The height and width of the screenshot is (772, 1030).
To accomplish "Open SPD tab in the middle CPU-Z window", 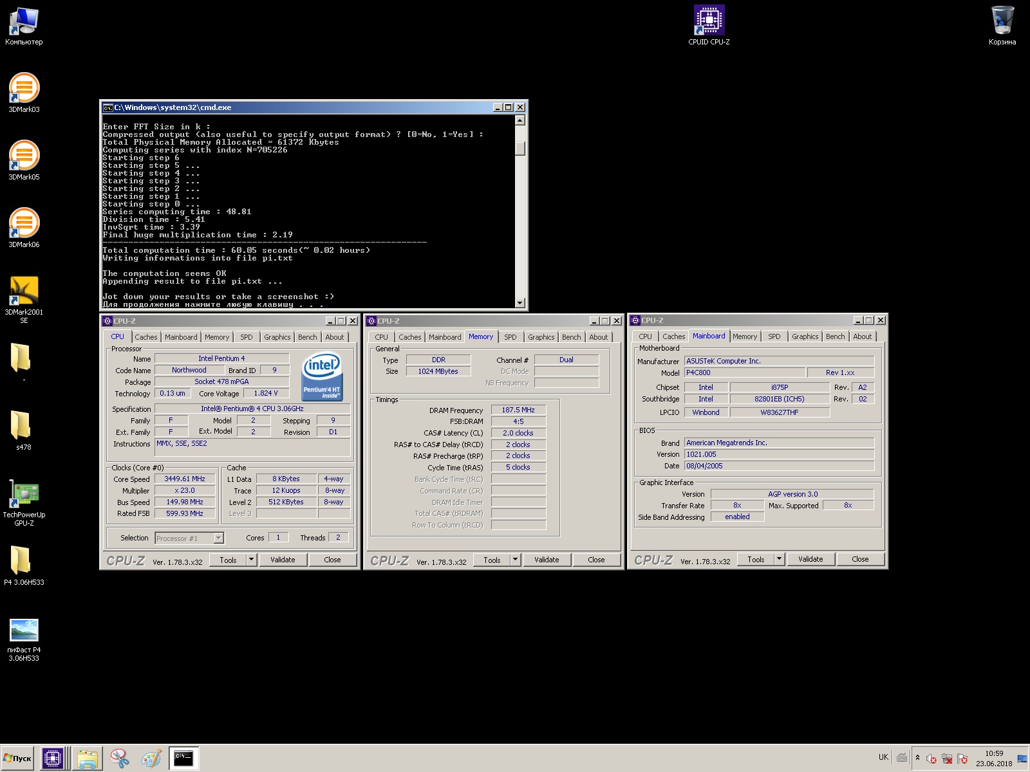I will 510,337.
